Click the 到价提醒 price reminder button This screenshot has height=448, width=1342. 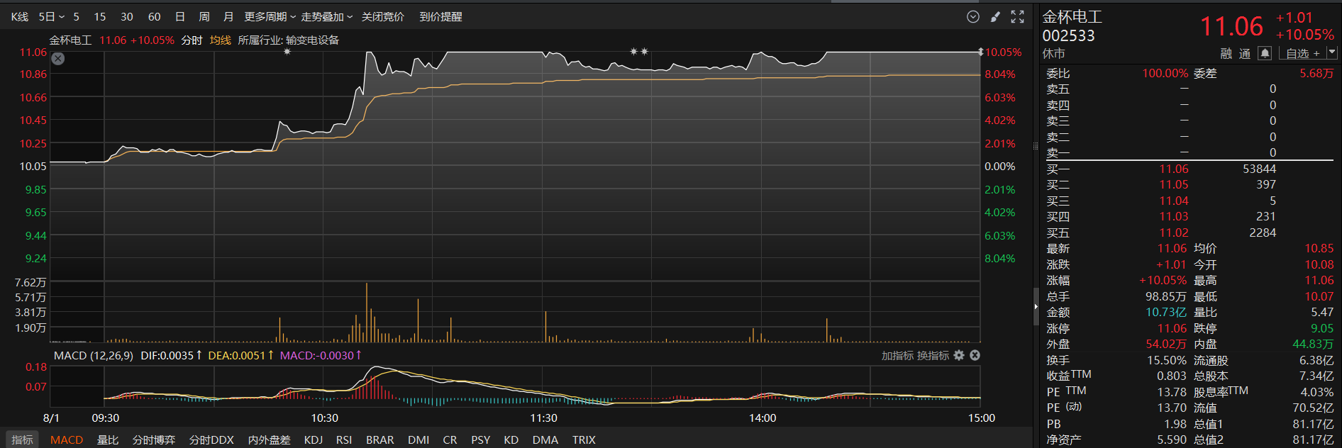[440, 17]
